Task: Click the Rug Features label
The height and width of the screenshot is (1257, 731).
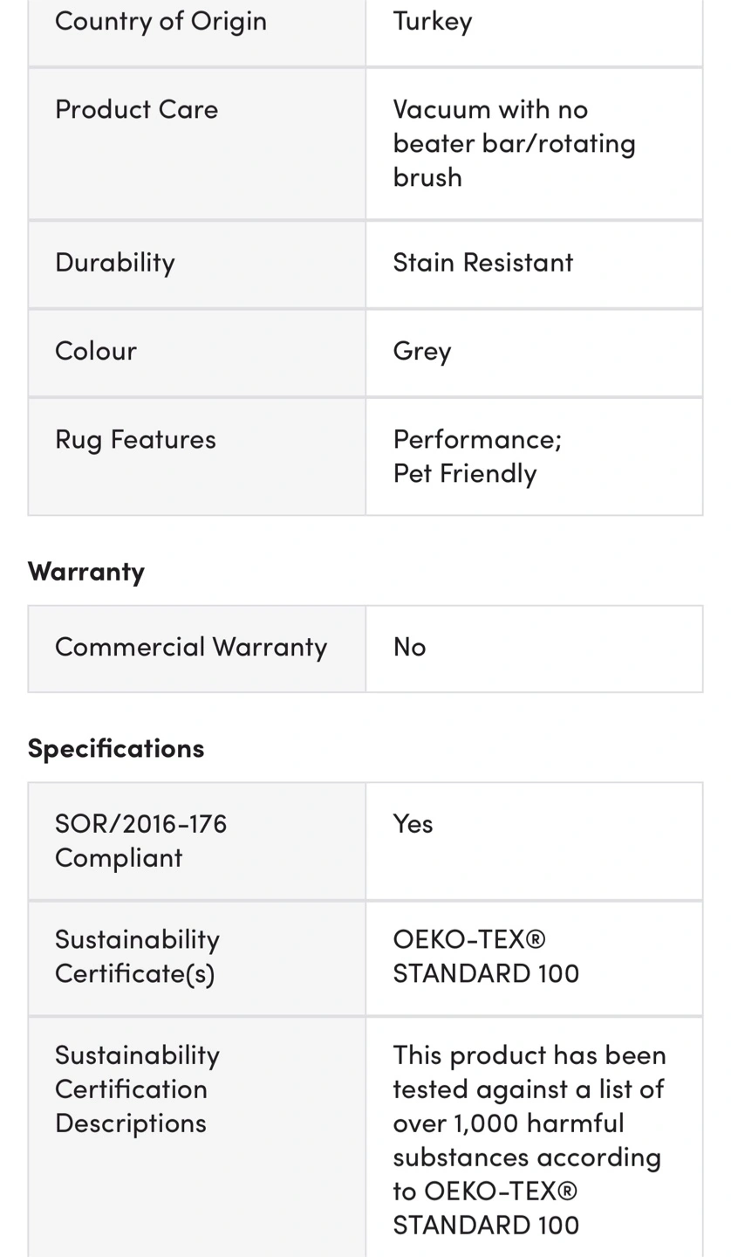Action: pyautogui.click(x=135, y=438)
